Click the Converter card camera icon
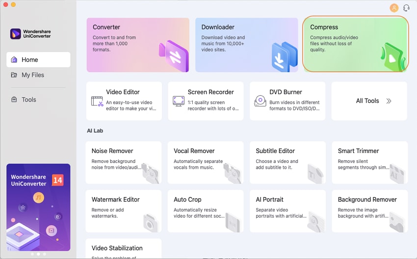 pos(174,56)
